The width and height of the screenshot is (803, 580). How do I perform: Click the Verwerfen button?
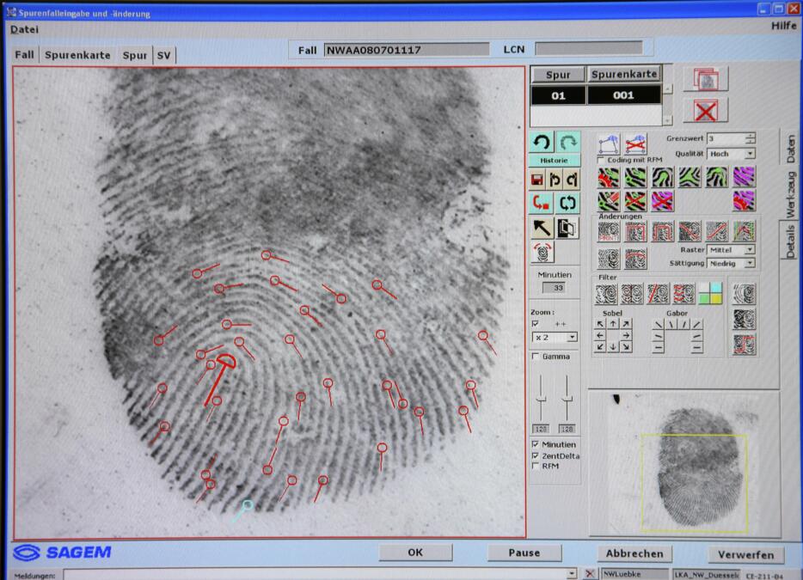tap(745, 554)
